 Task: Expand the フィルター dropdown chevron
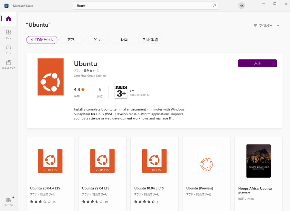pyautogui.click(x=278, y=25)
